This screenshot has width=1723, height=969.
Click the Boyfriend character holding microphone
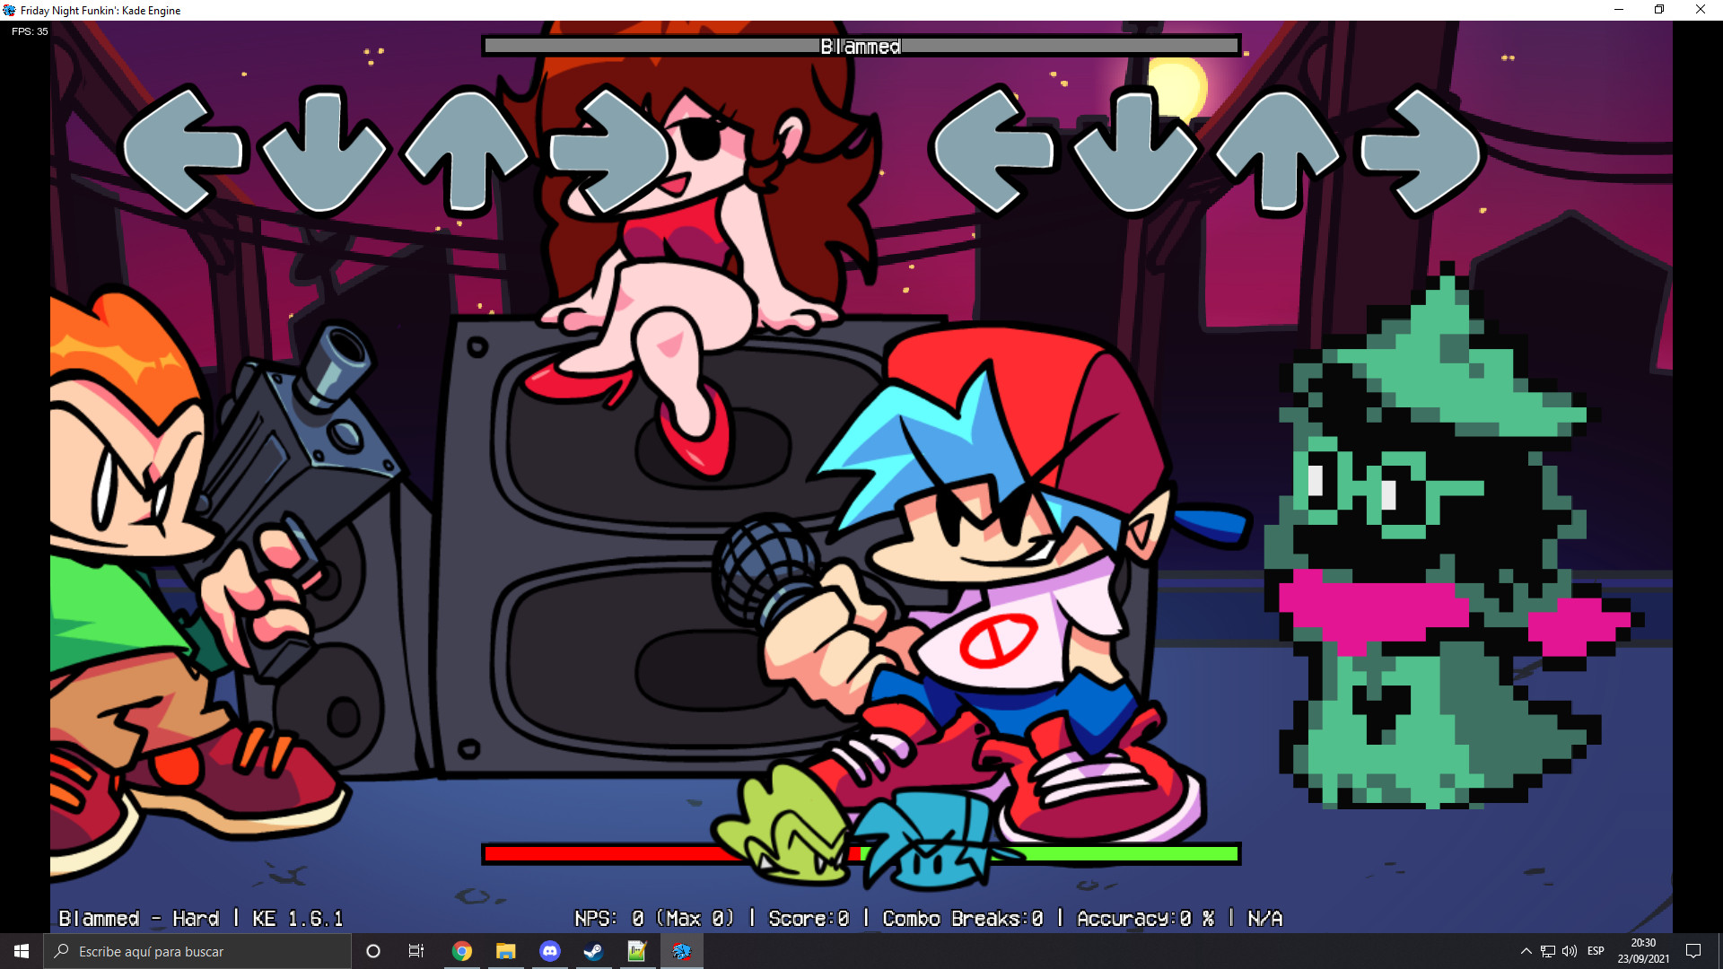coord(987,583)
